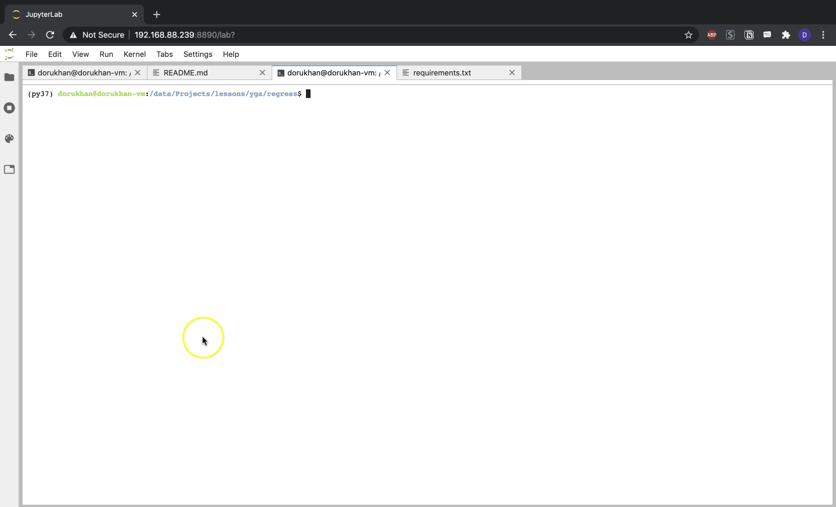Open the Edit menu
The width and height of the screenshot is (836, 507).
(55, 54)
